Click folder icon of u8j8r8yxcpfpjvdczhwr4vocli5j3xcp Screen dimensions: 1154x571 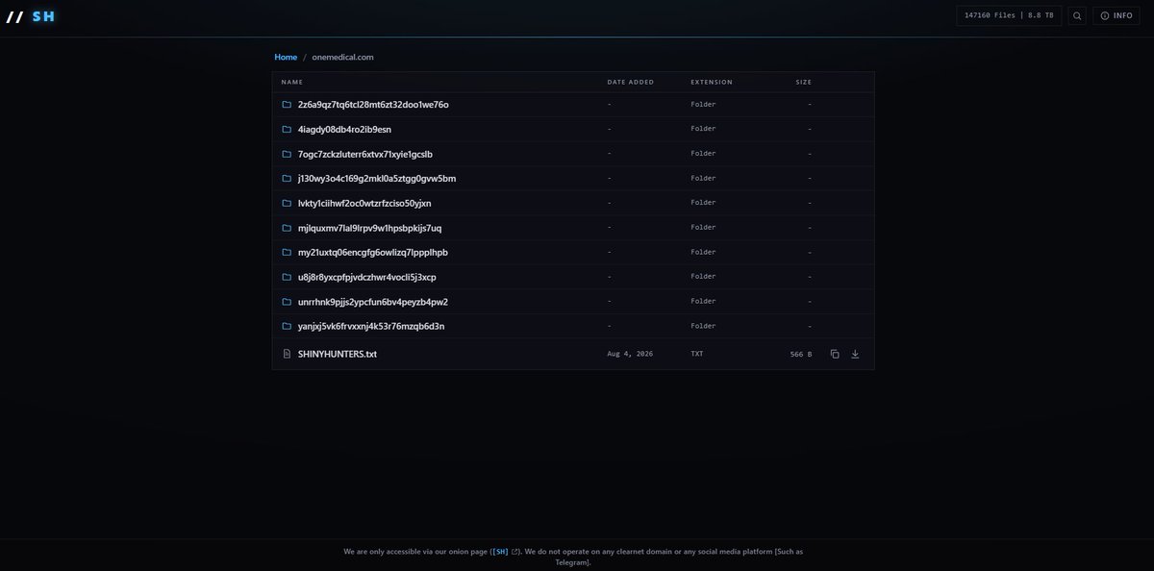(x=287, y=277)
